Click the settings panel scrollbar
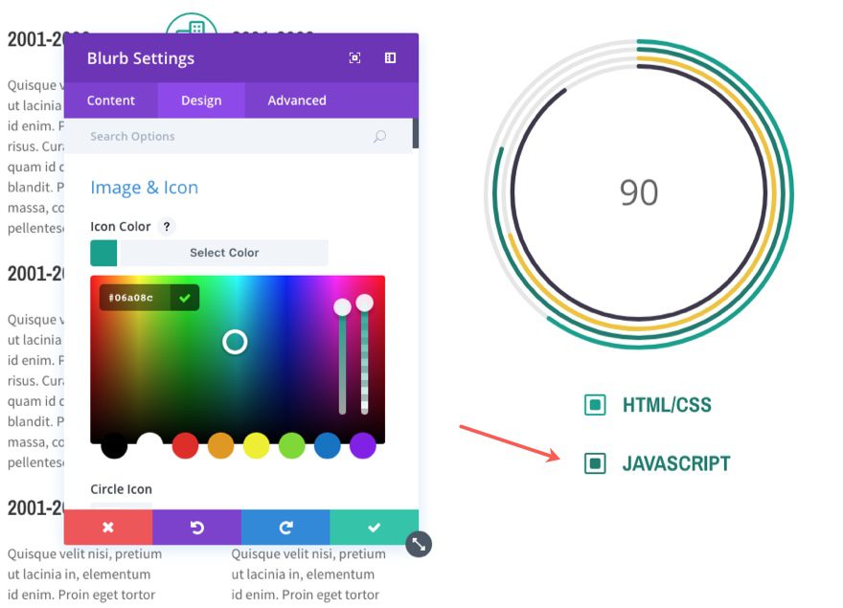The width and height of the screenshot is (843, 608). (416, 133)
